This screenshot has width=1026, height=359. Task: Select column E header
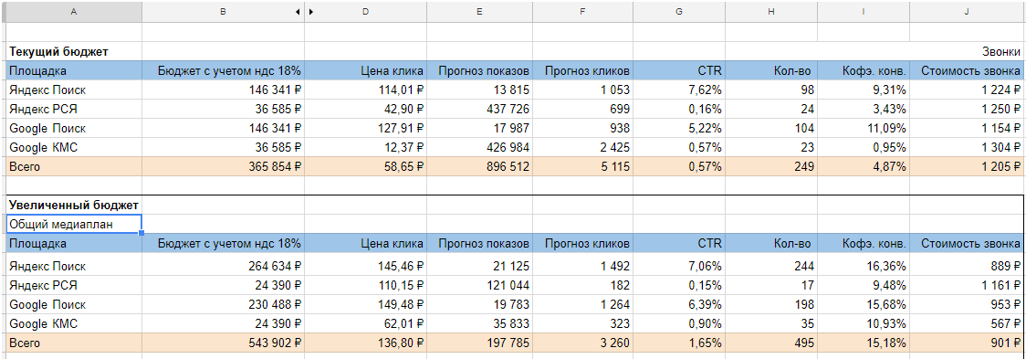[x=479, y=11]
